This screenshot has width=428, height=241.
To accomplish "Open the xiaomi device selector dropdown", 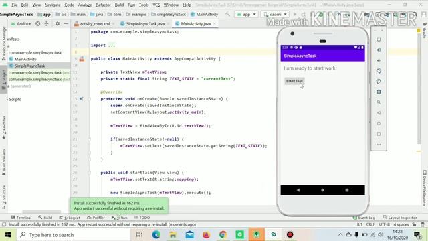I will (275, 14).
